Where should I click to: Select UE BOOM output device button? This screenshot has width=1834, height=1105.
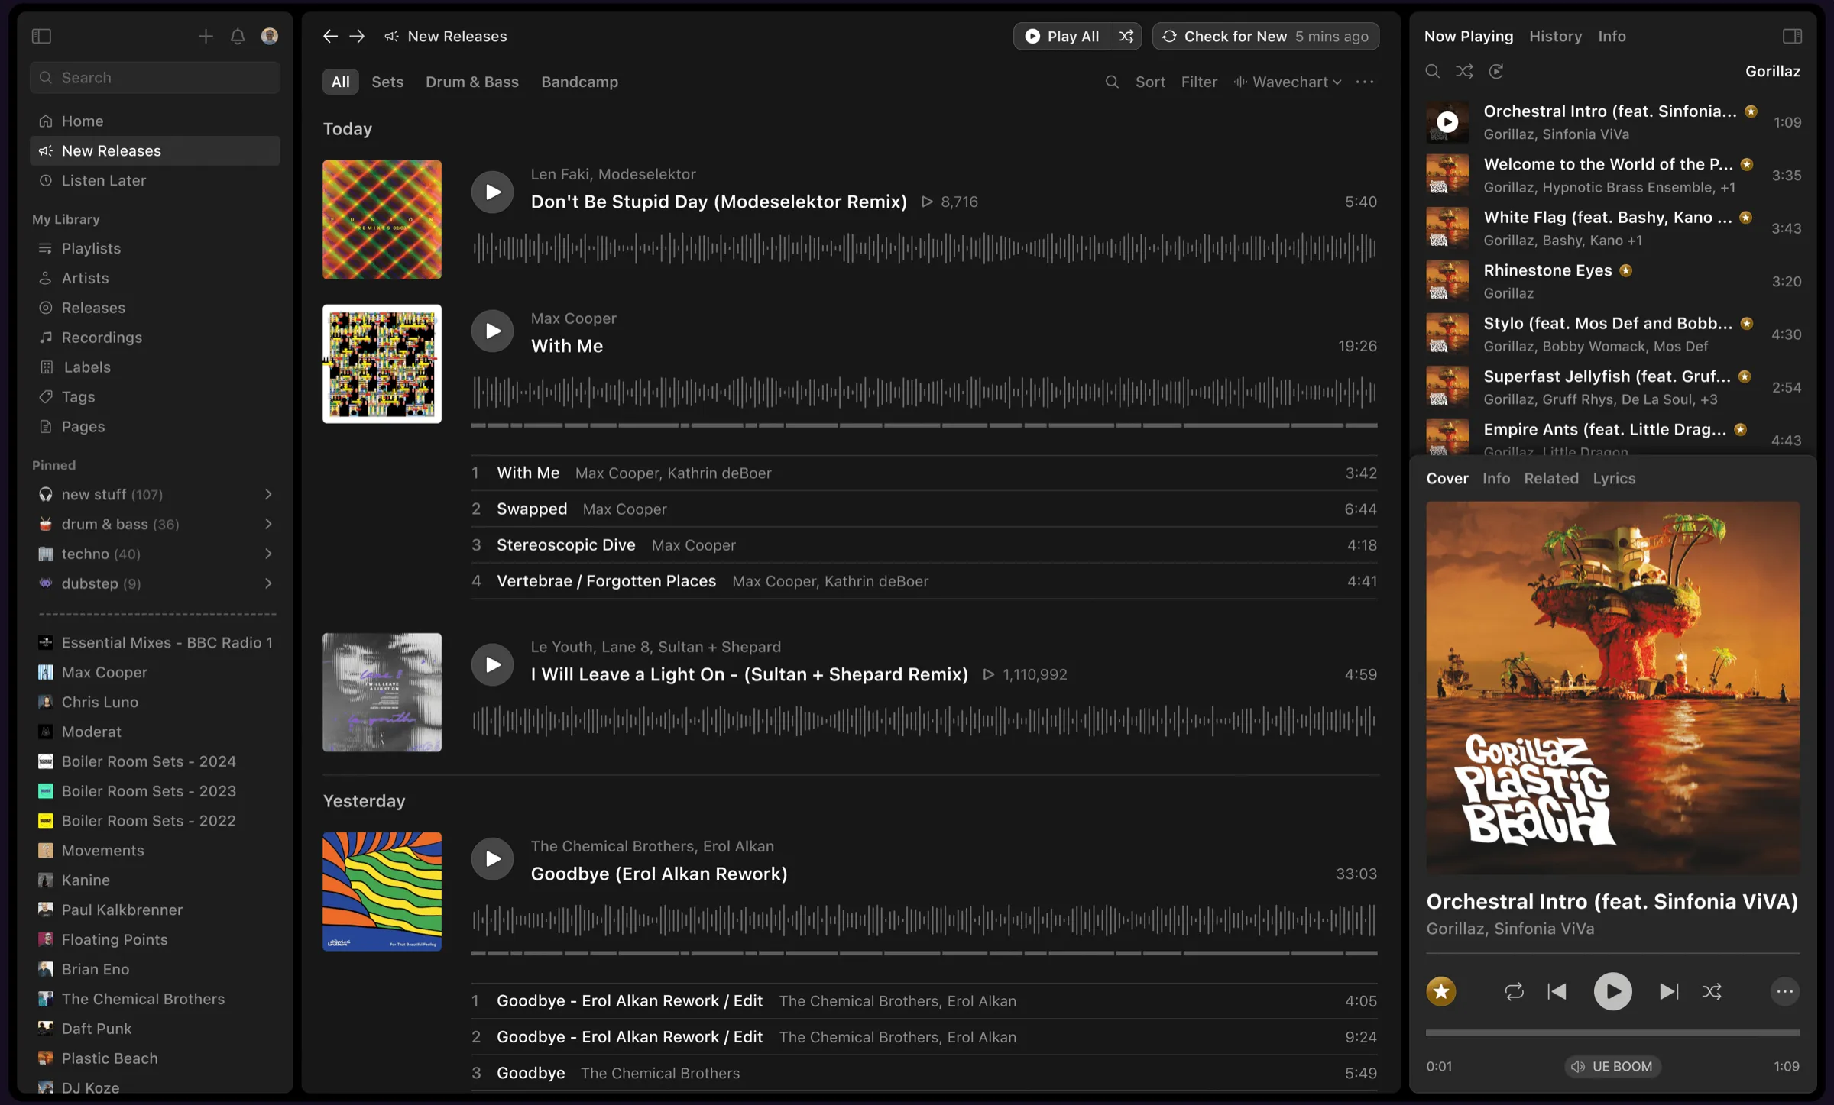pyautogui.click(x=1612, y=1066)
